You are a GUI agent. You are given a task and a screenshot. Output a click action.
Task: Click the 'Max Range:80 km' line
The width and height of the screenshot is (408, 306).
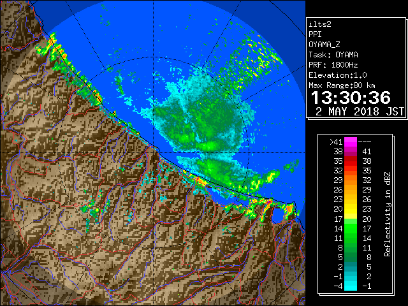point(342,85)
